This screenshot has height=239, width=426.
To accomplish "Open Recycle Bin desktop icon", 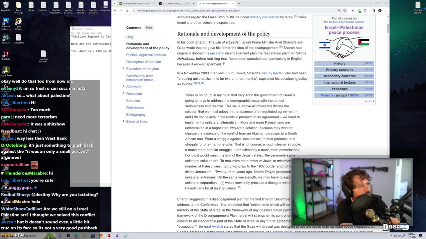I will (6, 7).
